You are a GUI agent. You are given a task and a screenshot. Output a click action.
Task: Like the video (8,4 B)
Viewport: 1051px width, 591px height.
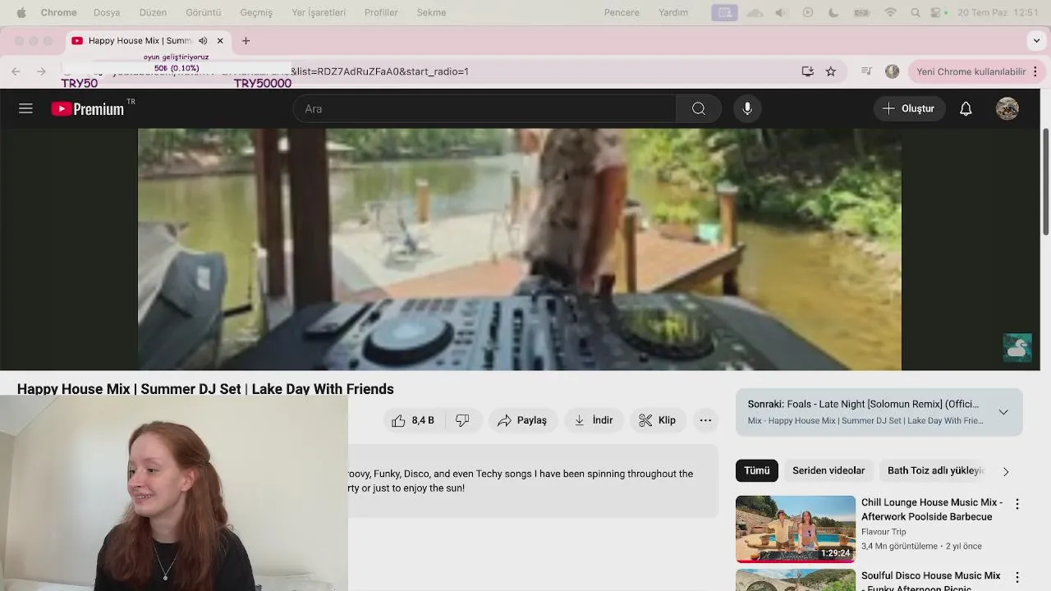click(413, 420)
